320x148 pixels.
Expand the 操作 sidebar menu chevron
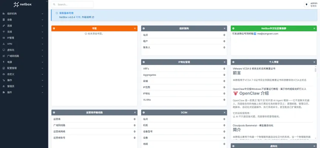click(43, 80)
